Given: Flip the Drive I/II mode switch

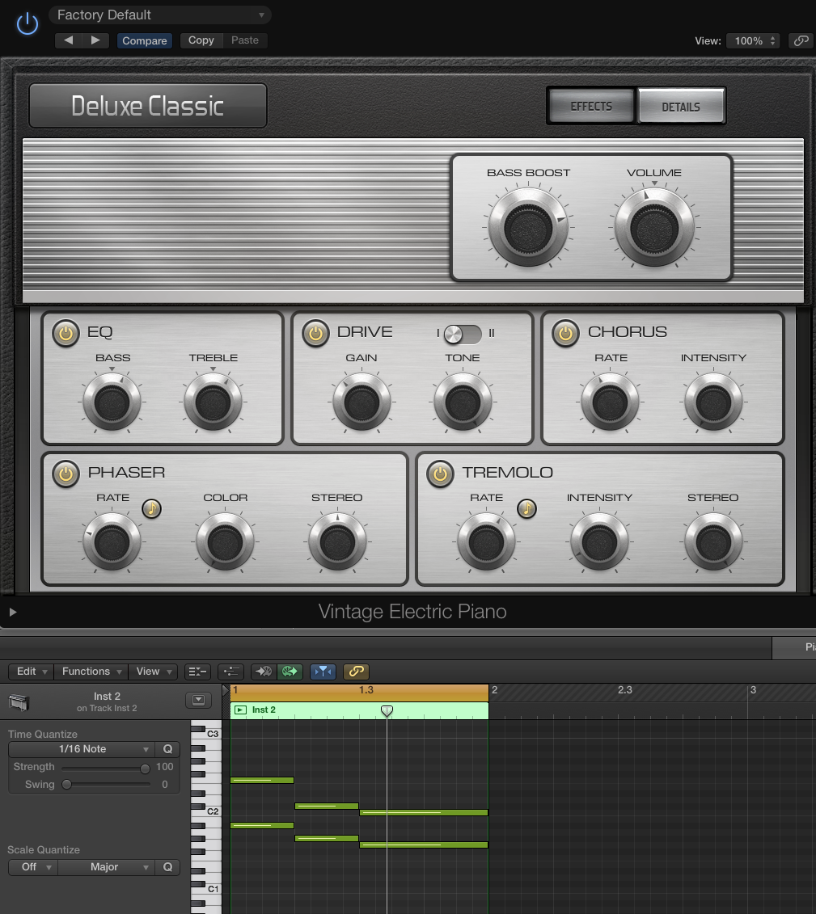Looking at the screenshot, I should (x=462, y=333).
